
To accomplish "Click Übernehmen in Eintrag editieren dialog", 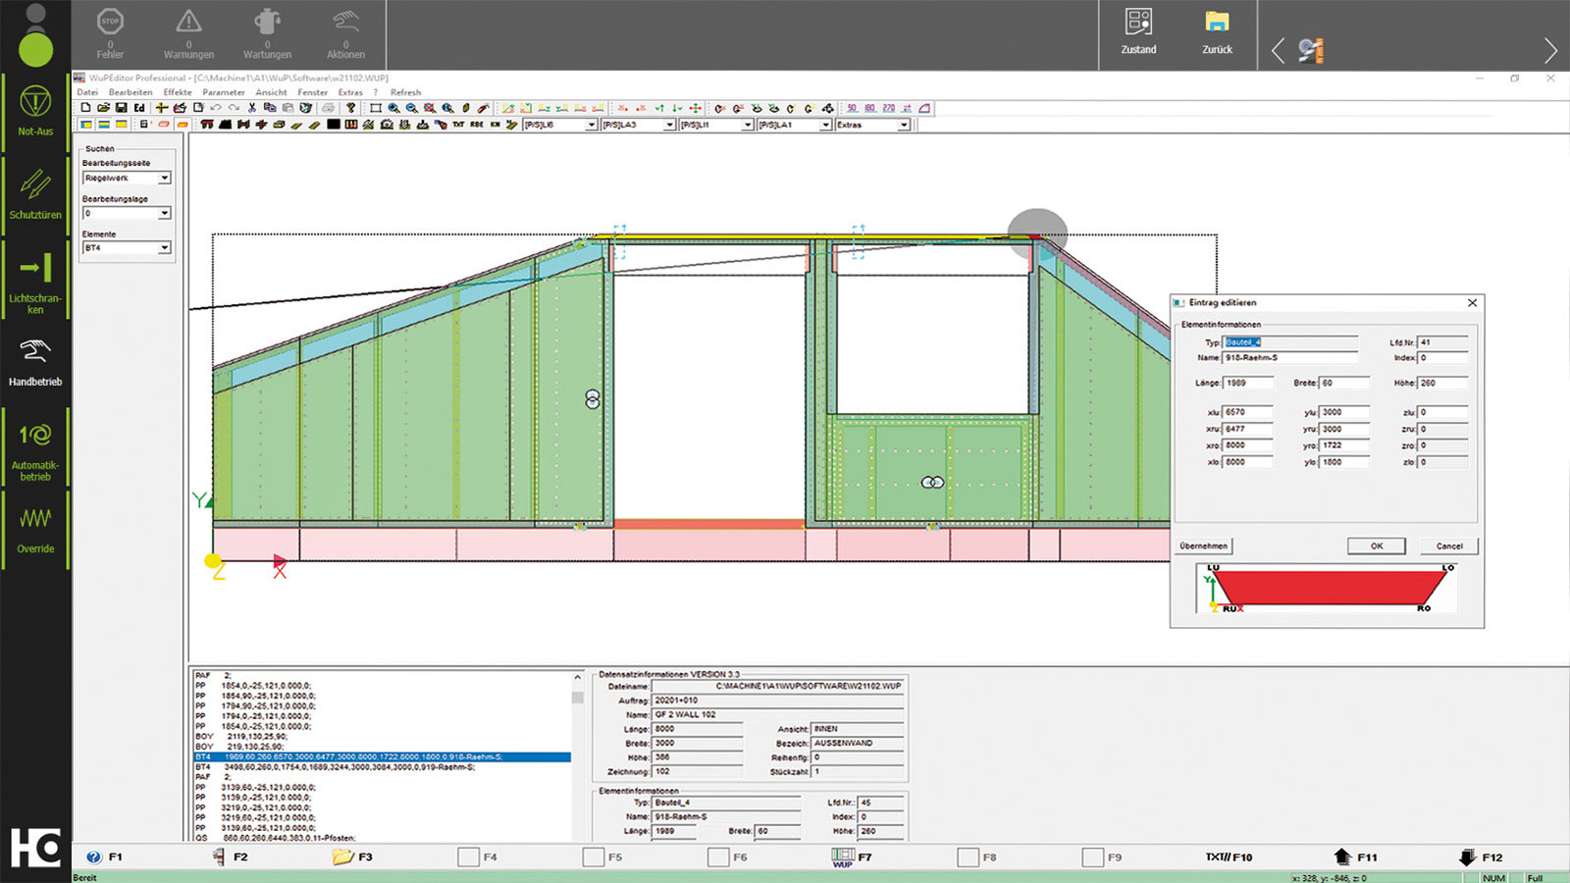I will point(1204,545).
